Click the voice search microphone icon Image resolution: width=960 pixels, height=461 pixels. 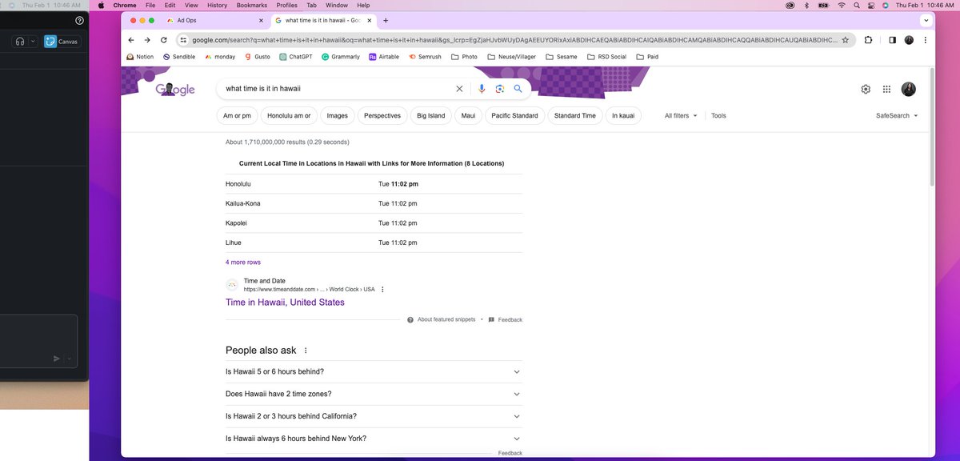481,89
